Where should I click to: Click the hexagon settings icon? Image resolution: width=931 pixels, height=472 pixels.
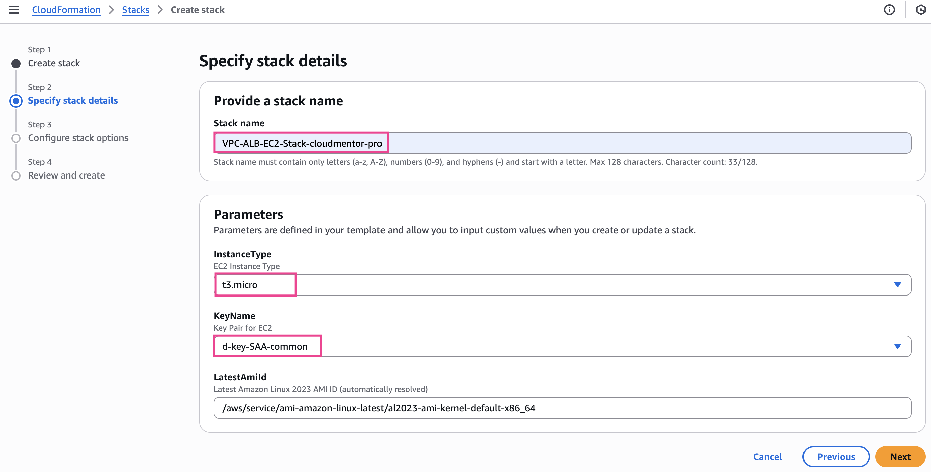coord(921,10)
